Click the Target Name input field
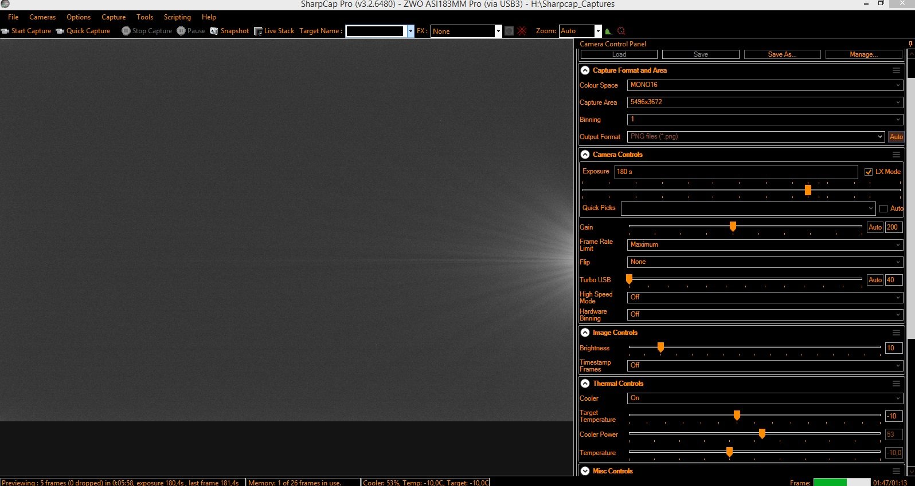915x486 pixels. tap(375, 31)
